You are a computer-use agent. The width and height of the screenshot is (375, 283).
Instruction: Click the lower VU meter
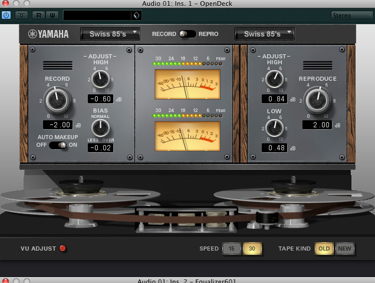(187, 136)
